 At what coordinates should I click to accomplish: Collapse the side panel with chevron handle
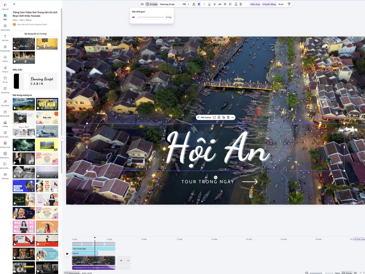point(63,138)
